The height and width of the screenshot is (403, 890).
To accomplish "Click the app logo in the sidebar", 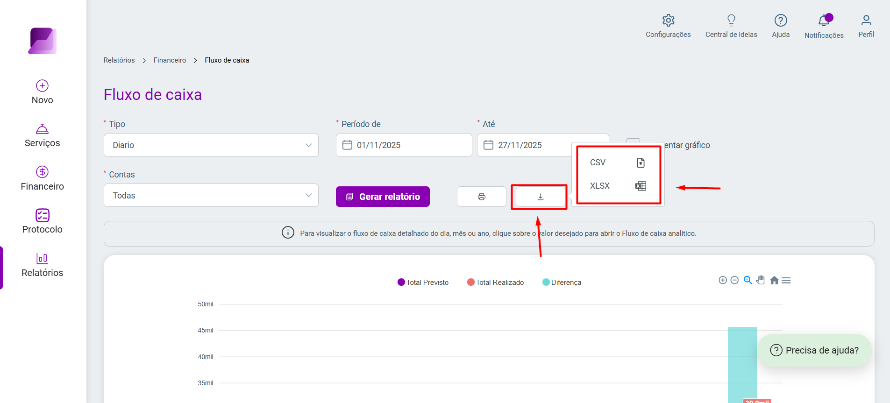I will click(x=43, y=41).
